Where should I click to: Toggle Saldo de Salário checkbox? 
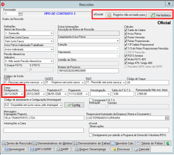tap(126, 30)
